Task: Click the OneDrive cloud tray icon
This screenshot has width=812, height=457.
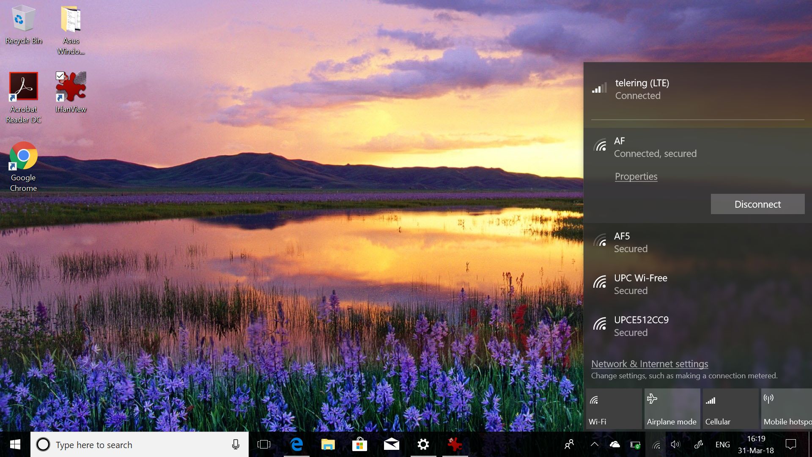Action: point(614,444)
